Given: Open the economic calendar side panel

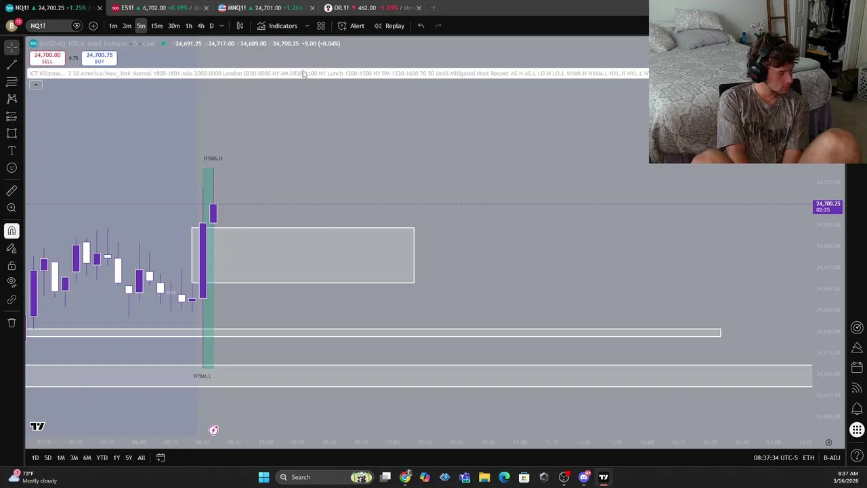Looking at the screenshot, I should 857,367.
